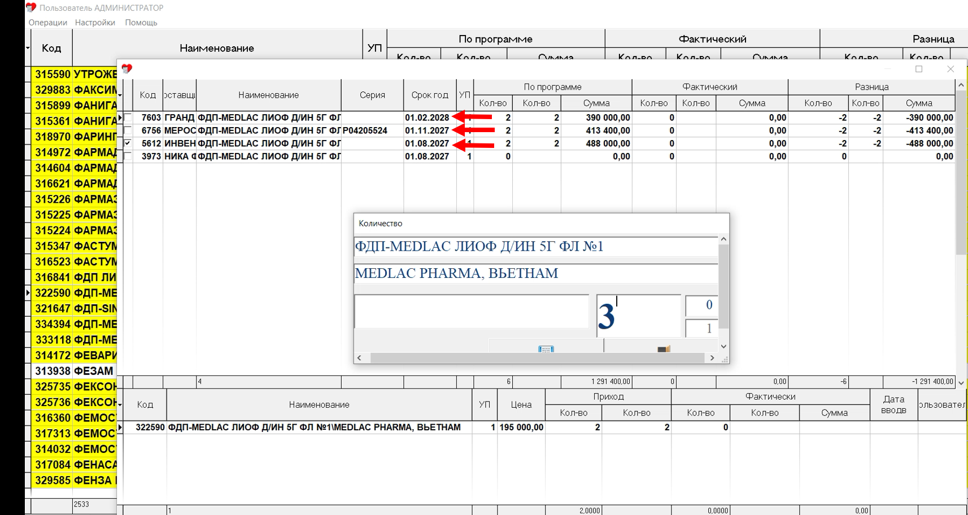Sort batch table by Код header

point(148,95)
